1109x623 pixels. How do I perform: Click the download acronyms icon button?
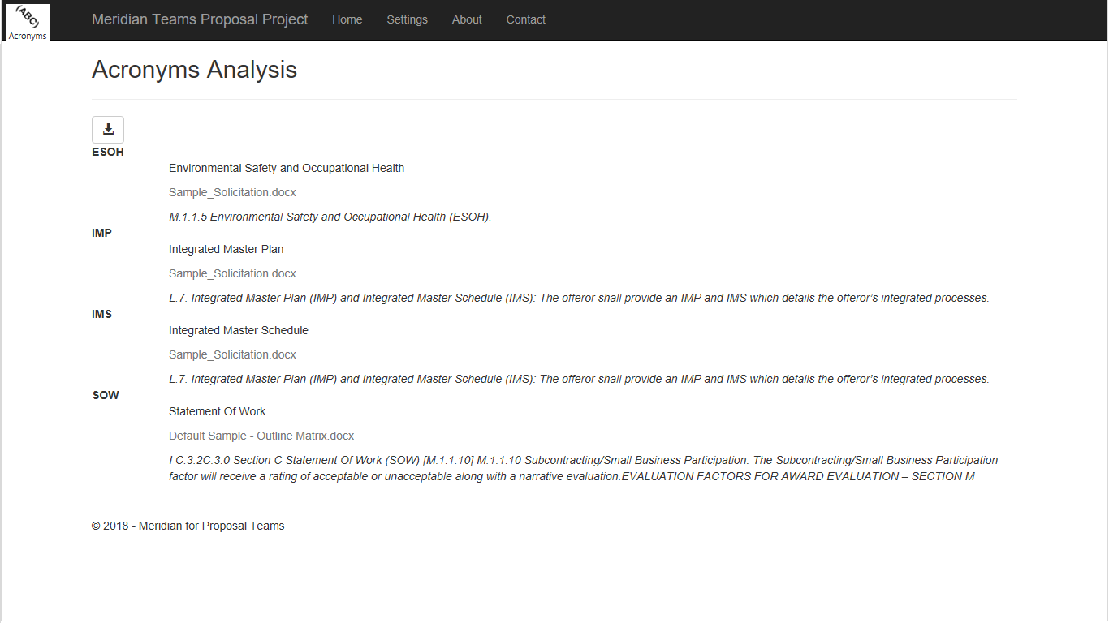(x=108, y=130)
